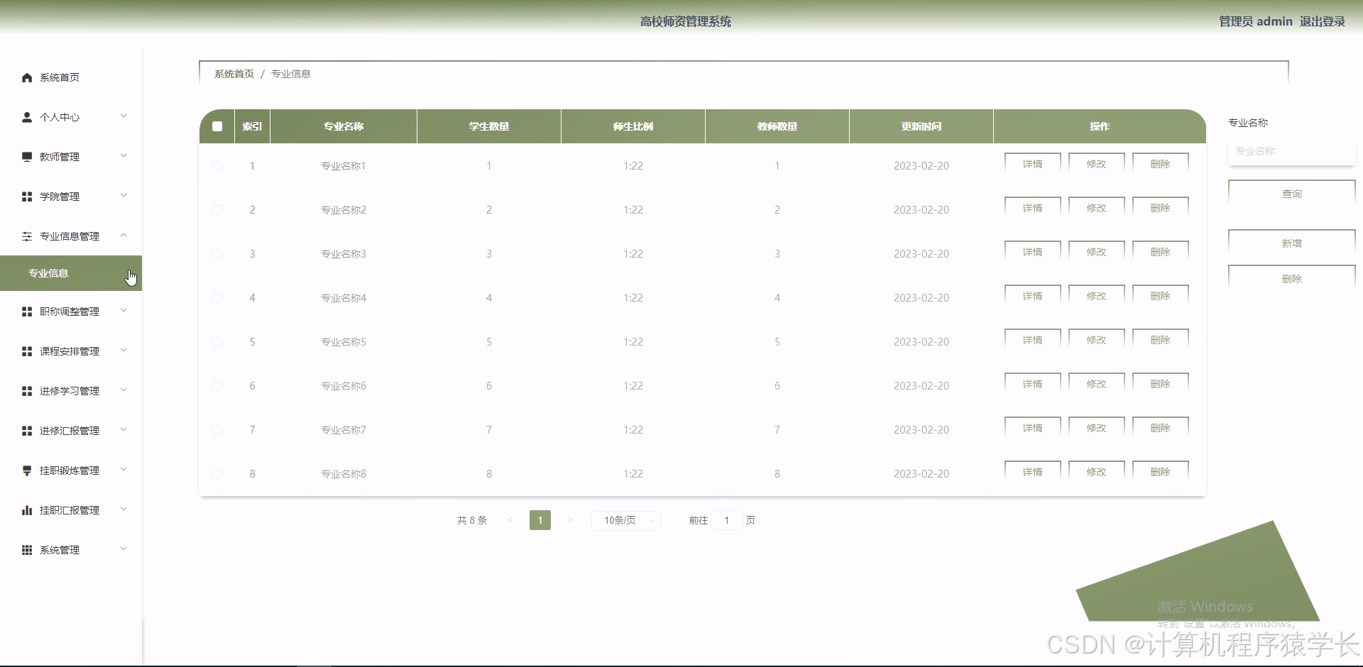Click 管理员 admin in the top bar

1255,21
